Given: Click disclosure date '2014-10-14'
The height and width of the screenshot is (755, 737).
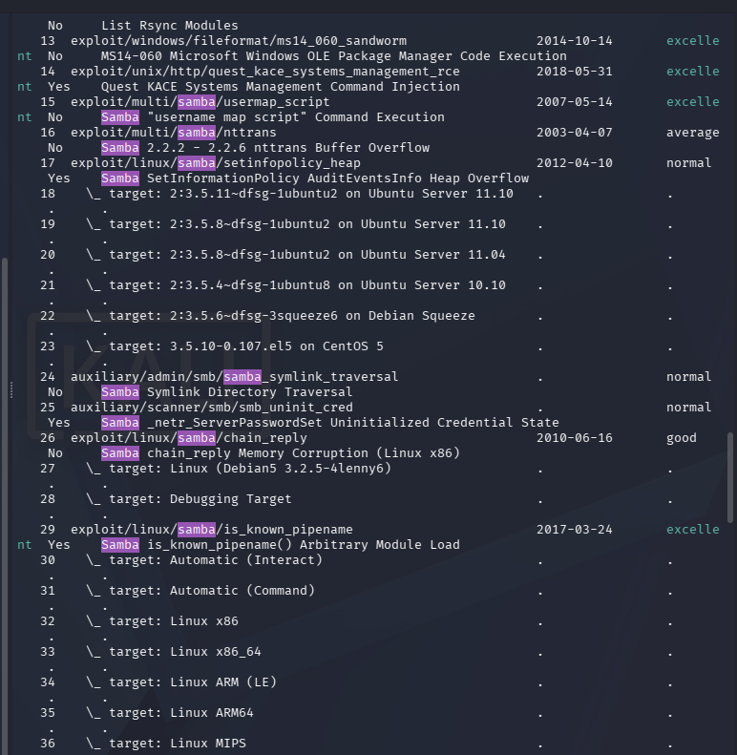Looking at the screenshot, I should point(574,41).
